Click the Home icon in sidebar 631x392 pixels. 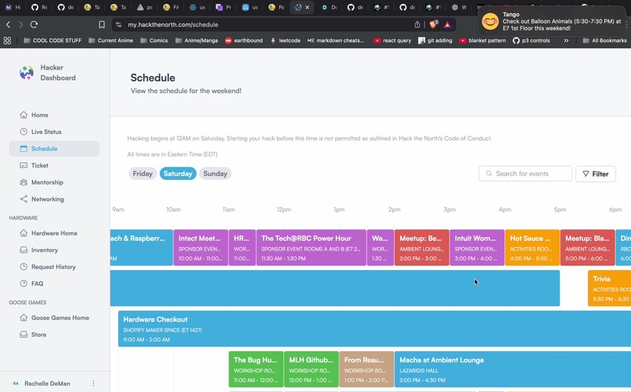point(23,115)
